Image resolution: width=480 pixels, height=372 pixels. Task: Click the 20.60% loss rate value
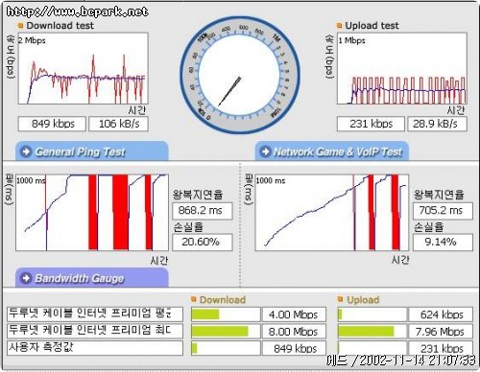pos(203,242)
